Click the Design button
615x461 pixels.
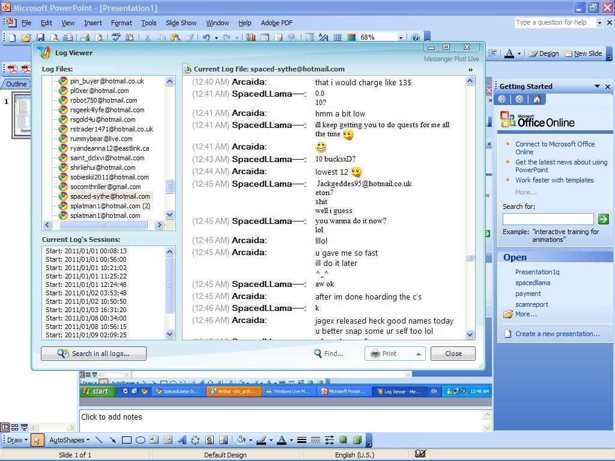[x=544, y=53]
